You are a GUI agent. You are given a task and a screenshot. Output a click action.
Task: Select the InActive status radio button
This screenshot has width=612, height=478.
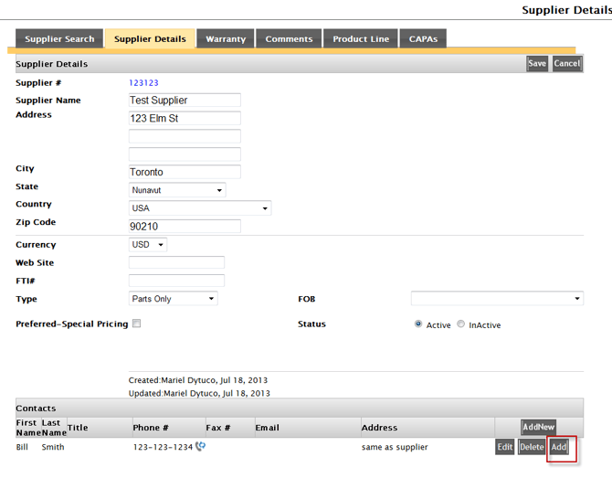460,324
